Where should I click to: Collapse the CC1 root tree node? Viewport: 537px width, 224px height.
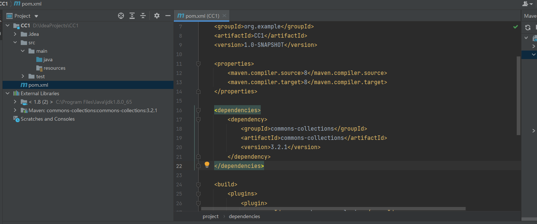pyautogui.click(x=8, y=25)
